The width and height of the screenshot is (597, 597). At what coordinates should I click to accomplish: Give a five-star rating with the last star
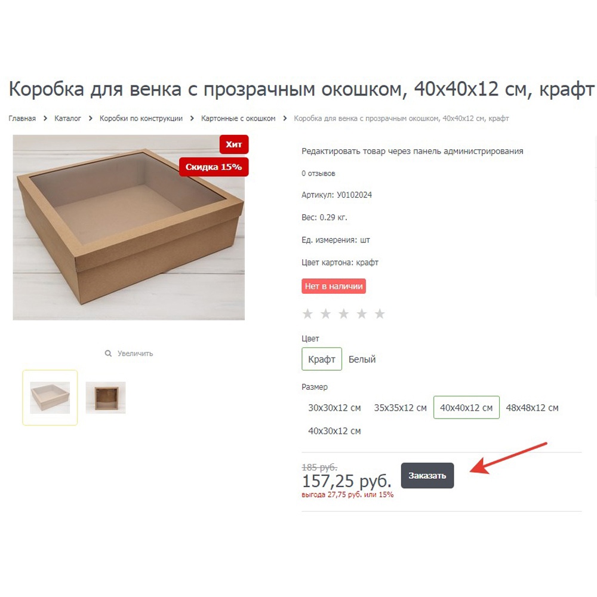380,314
